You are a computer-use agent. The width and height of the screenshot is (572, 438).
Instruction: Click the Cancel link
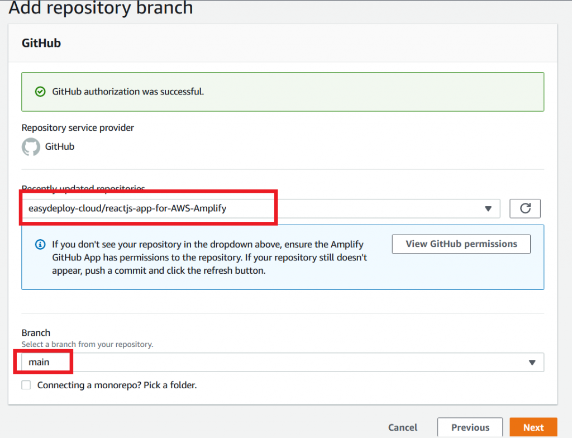(402, 427)
